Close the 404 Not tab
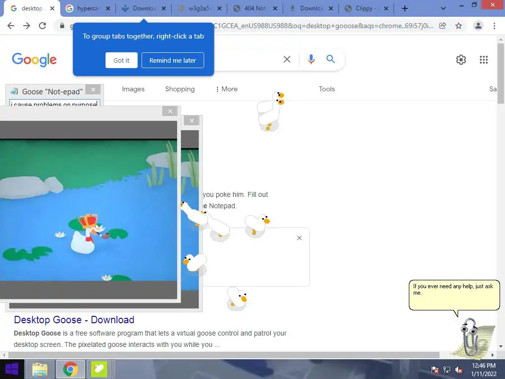The width and height of the screenshot is (505, 379). [275, 9]
